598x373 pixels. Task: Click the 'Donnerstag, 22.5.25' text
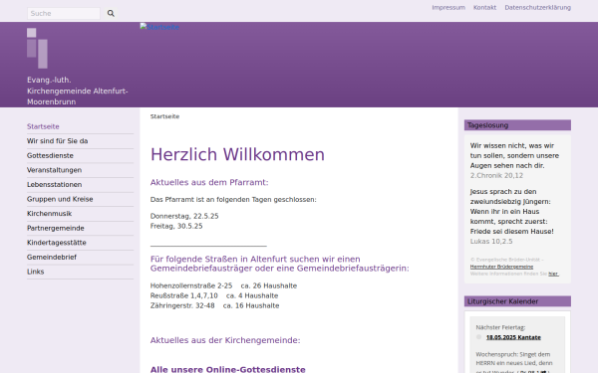184,216
